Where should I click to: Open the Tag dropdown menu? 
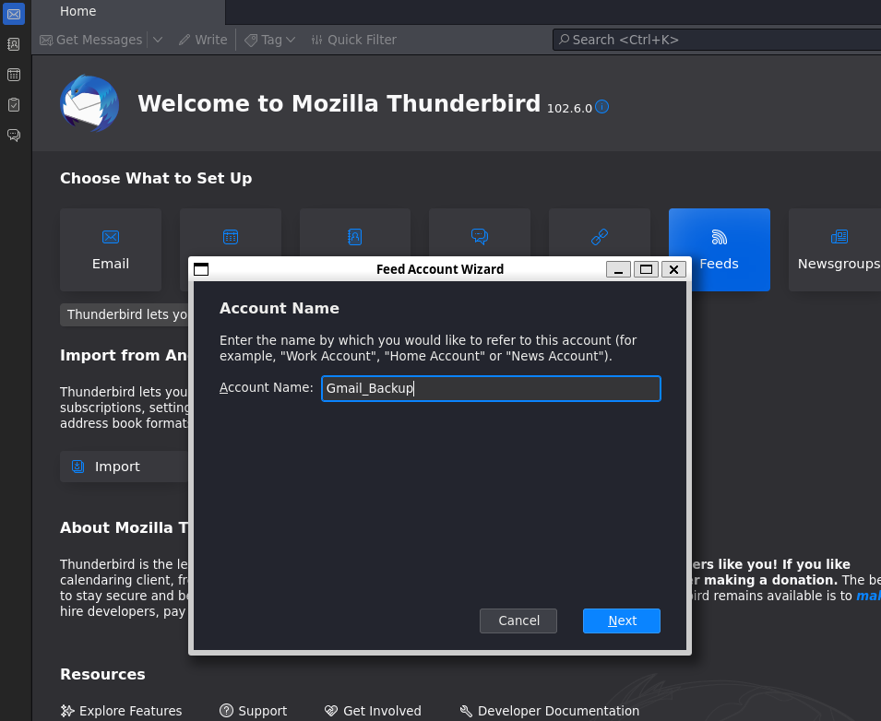coord(270,40)
